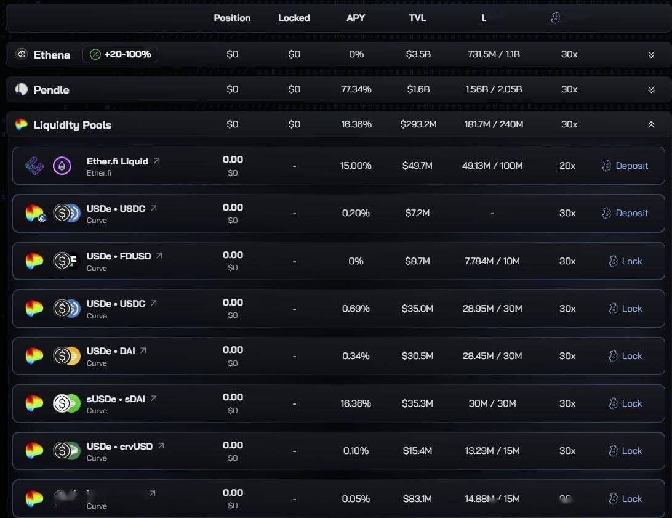The image size is (672, 518).
Task: Open external link arrow beside Ether.fi Liquid
Action: (157, 161)
